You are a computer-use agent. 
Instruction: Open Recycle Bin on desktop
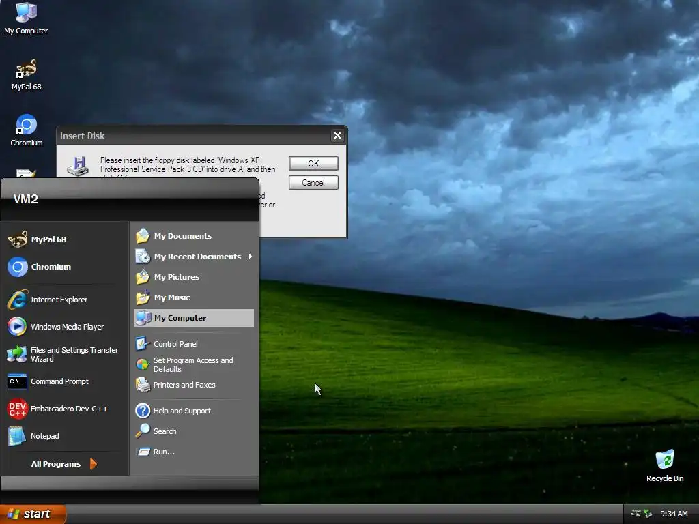(x=665, y=466)
